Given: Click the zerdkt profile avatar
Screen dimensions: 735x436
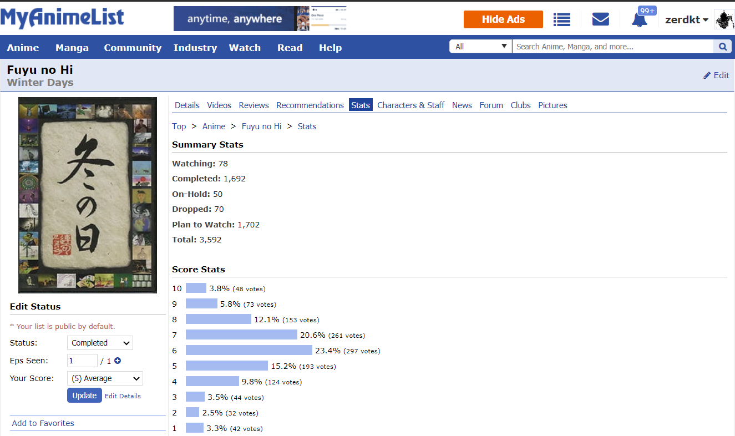Looking at the screenshot, I should pos(724,19).
